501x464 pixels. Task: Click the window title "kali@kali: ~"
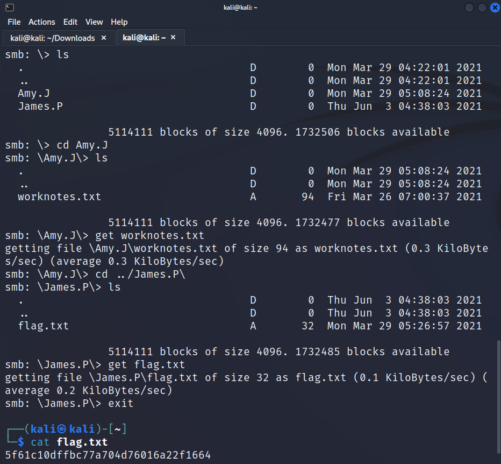click(240, 8)
